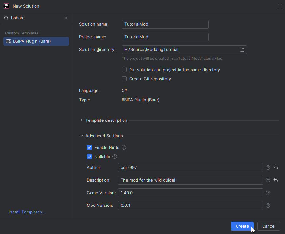The width and height of the screenshot is (285, 234).
Task: Click the BSIPA Plugin template icon
Action: tap(9, 41)
